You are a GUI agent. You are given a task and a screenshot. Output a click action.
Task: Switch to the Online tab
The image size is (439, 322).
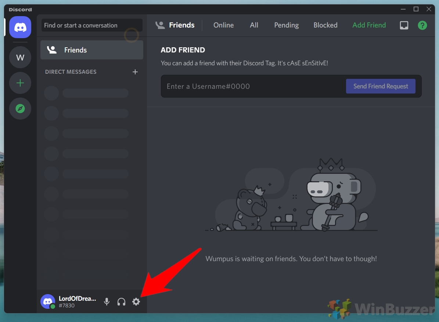point(223,25)
